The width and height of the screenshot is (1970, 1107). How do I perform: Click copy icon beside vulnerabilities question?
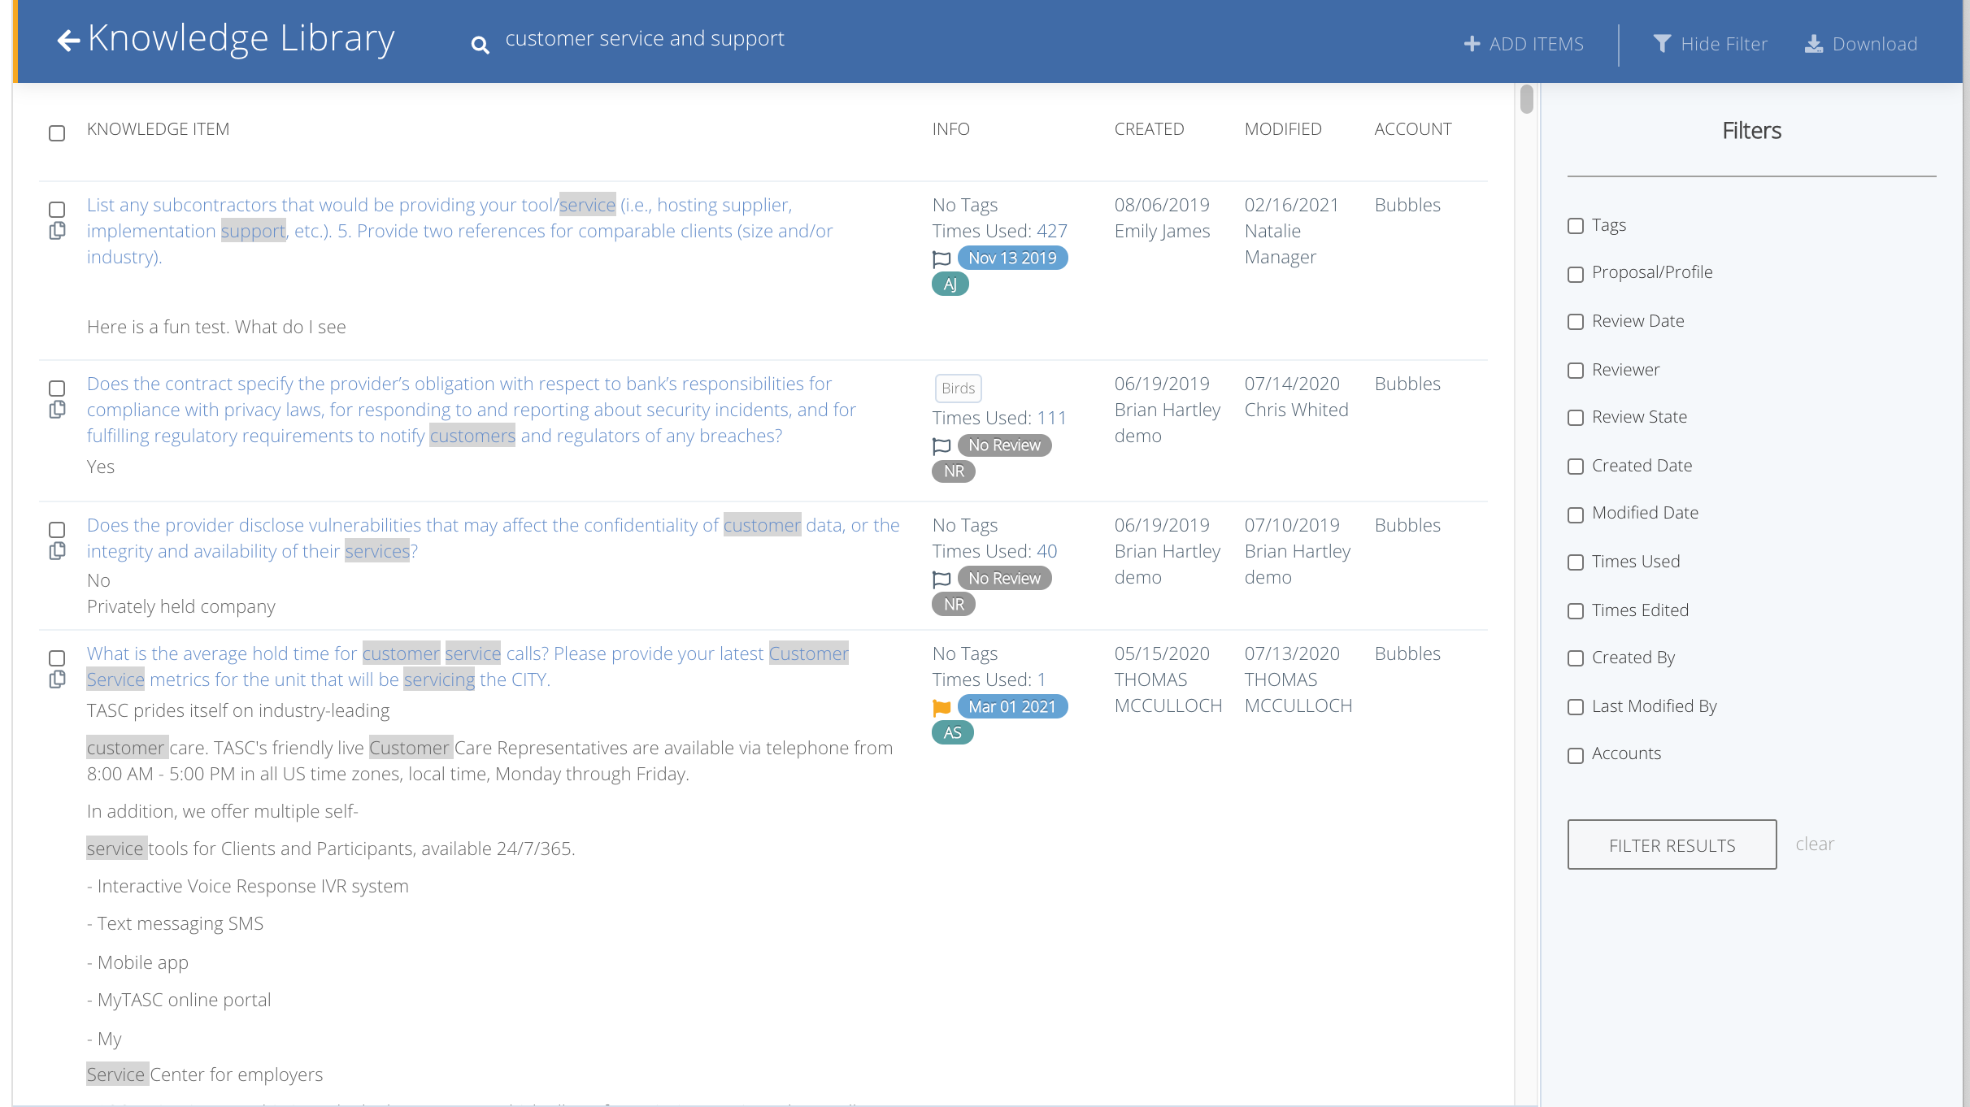tap(57, 552)
